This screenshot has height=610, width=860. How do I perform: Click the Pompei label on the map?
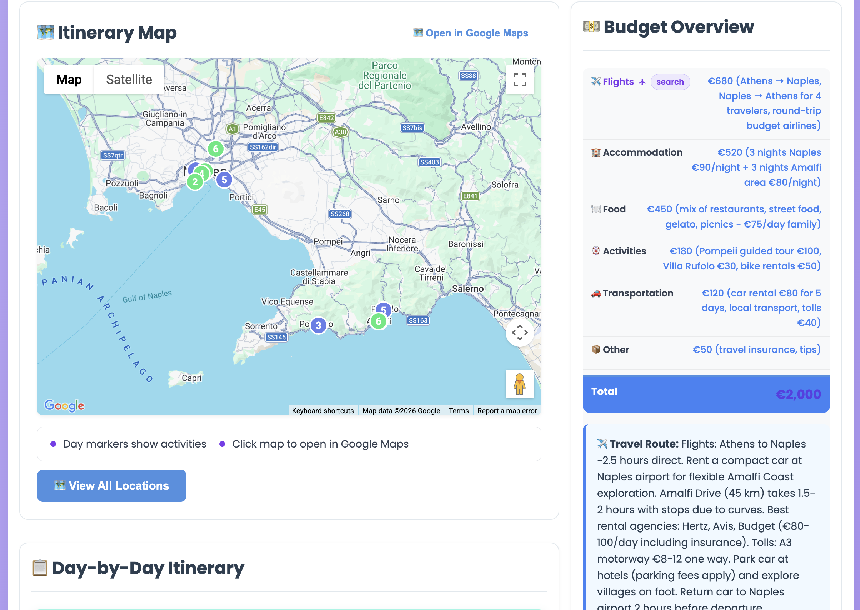328,241
